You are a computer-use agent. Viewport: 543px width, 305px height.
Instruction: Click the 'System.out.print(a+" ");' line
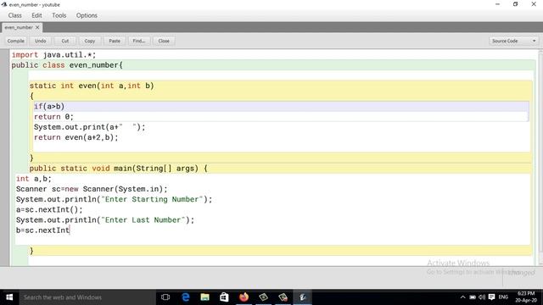point(90,127)
